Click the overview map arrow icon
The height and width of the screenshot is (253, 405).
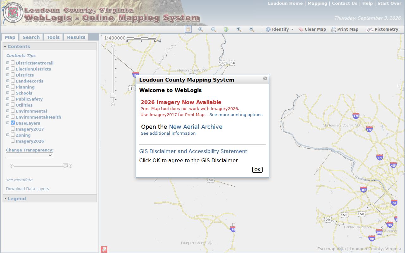coord(104,250)
